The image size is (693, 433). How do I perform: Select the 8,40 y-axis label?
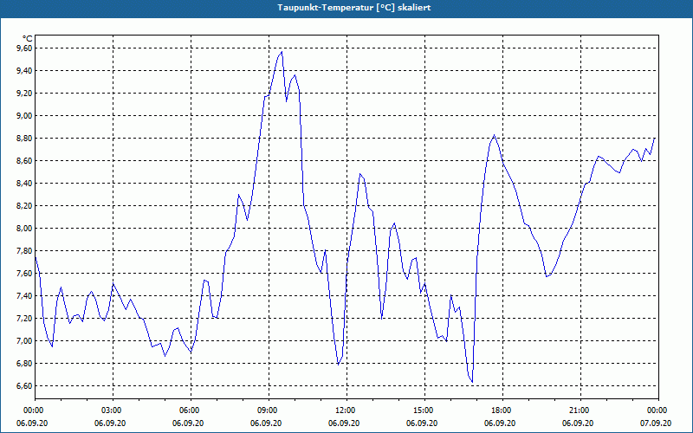[23, 184]
